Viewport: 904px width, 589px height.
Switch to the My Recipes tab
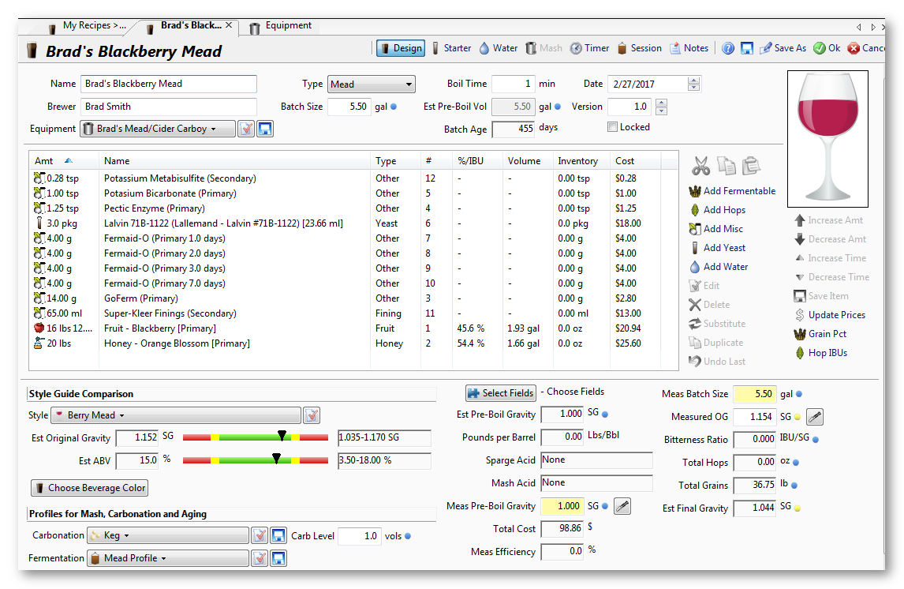88,26
